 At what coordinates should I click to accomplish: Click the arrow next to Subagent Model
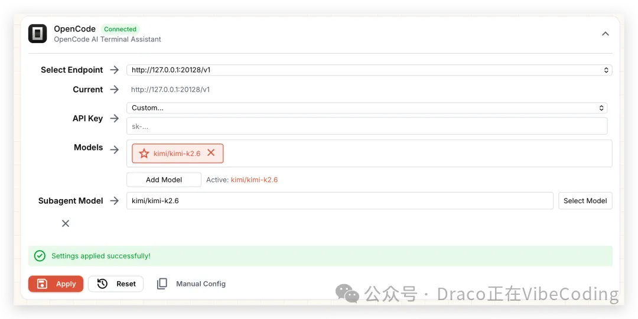(115, 201)
